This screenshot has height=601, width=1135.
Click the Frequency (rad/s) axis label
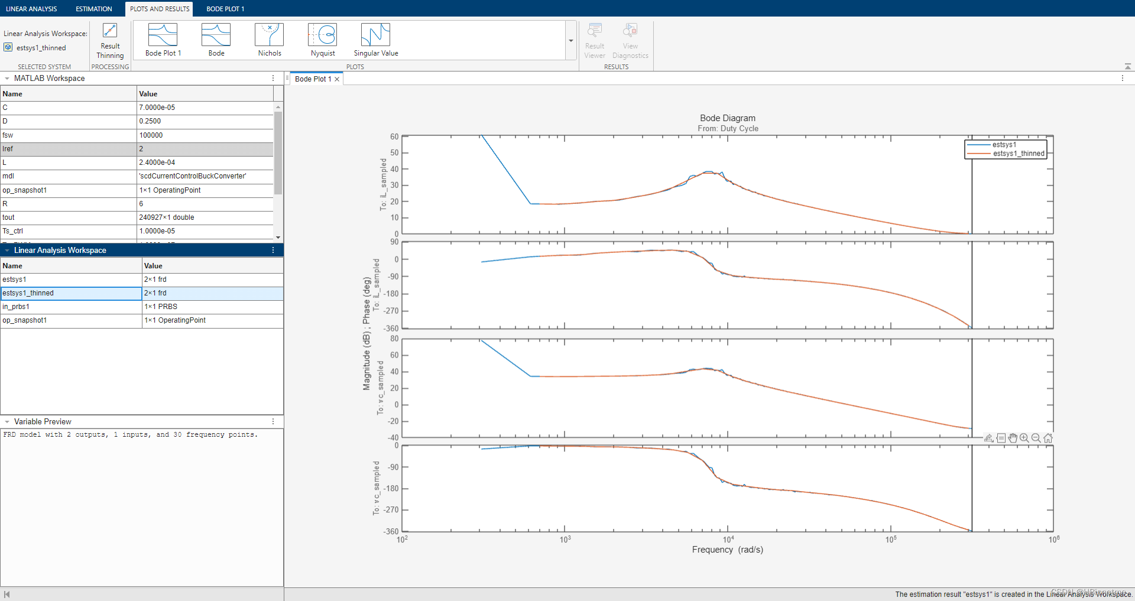728,550
